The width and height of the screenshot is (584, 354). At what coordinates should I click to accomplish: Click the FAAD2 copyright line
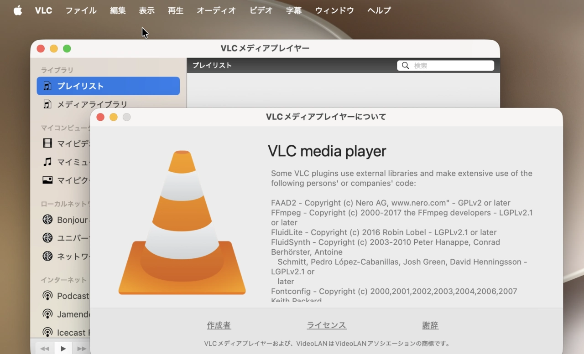(x=391, y=203)
